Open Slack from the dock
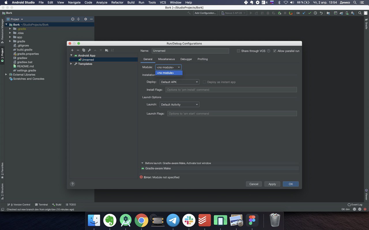 [189, 221]
